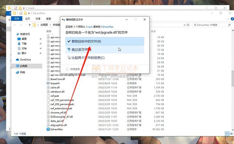Open quick access toolbar dropdown in EdrawMax window

29,13
